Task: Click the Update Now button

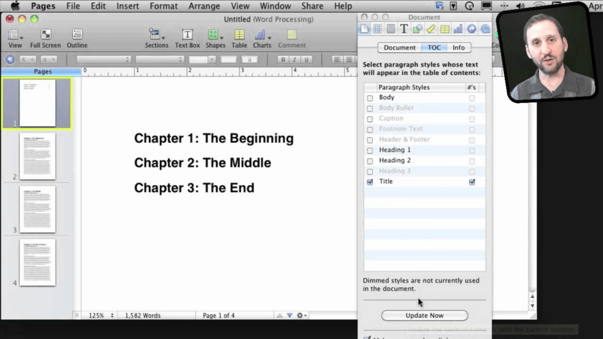Action: [x=425, y=315]
